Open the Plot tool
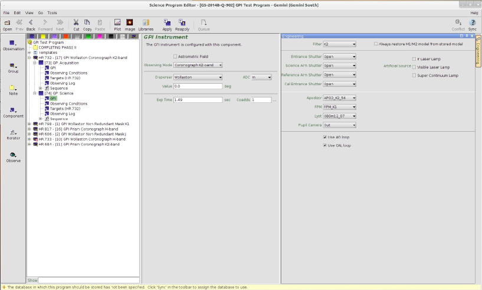 (x=117, y=24)
